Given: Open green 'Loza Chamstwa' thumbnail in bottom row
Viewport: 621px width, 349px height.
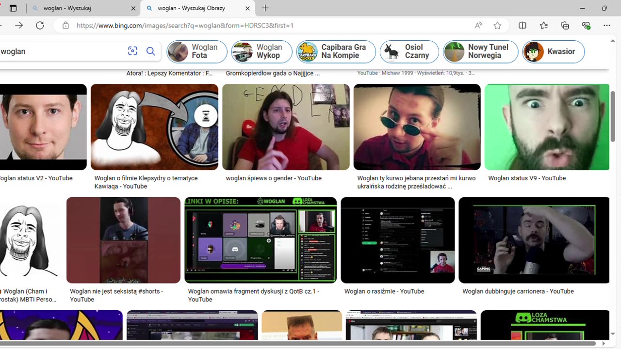Looking at the screenshot, I should (545, 325).
